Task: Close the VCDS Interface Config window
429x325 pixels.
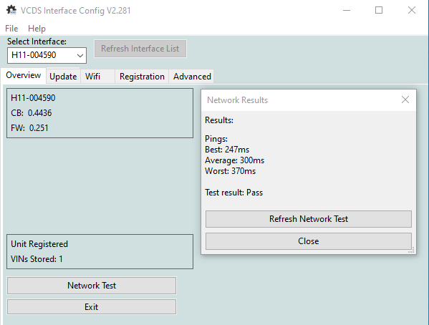Action: (x=412, y=11)
